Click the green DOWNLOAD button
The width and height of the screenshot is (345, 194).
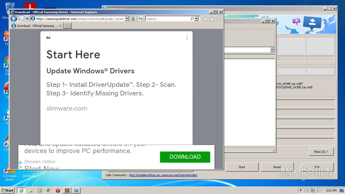(x=185, y=157)
